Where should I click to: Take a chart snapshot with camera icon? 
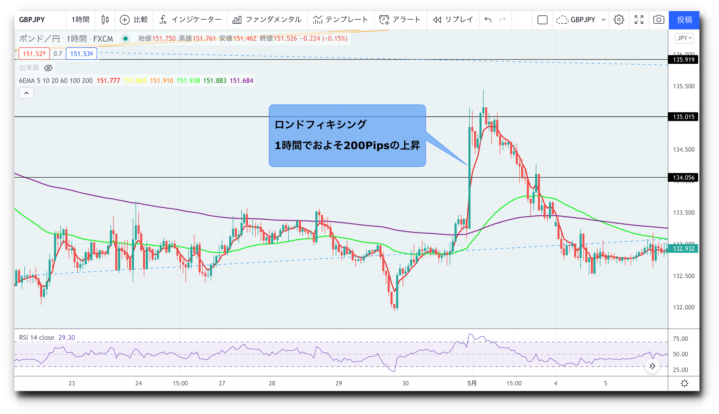(659, 20)
